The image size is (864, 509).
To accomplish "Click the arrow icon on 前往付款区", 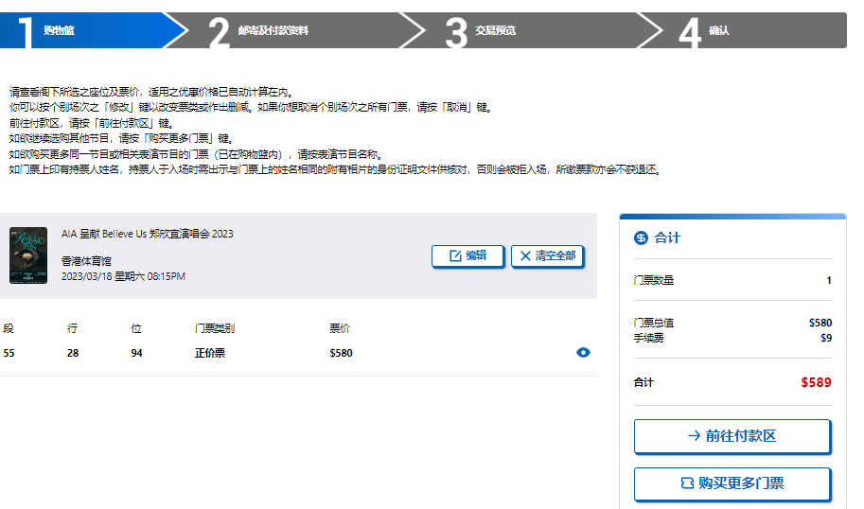I will coord(694,436).
